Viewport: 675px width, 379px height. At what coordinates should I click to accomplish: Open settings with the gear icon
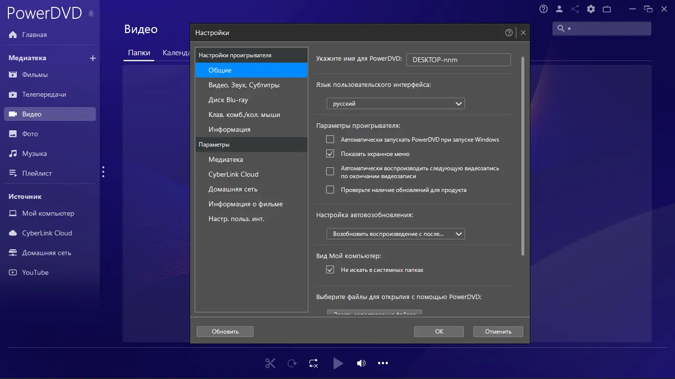point(591,9)
